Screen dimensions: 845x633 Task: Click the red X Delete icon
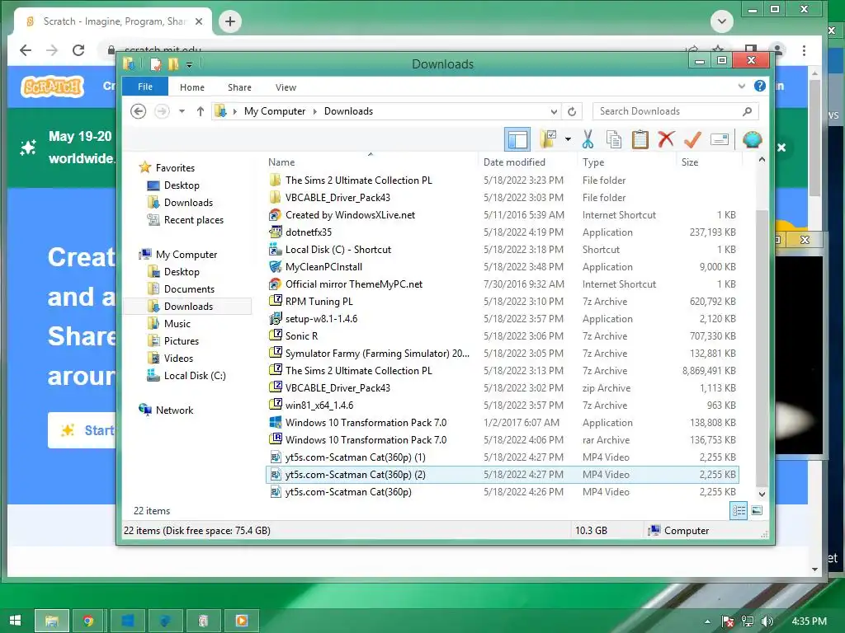[x=666, y=139]
